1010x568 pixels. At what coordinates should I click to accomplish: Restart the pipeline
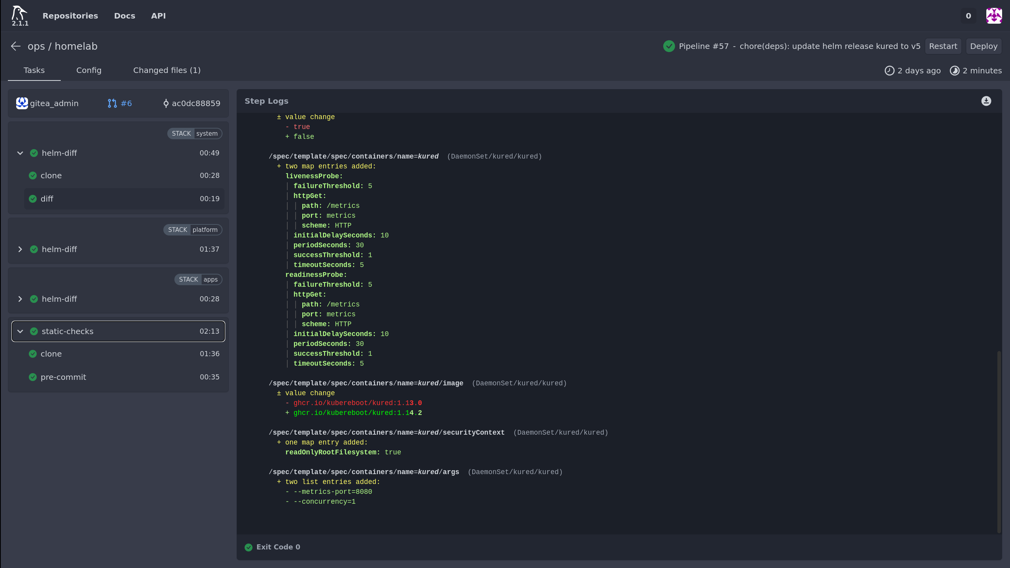(943, 46)
